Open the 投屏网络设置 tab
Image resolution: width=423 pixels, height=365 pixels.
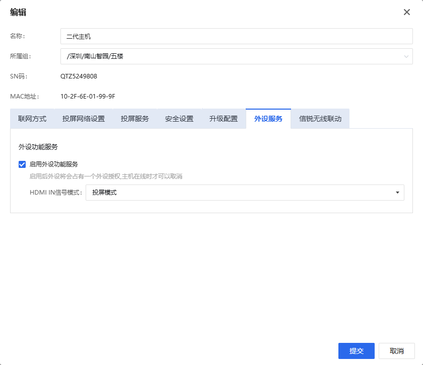(84, 119)
